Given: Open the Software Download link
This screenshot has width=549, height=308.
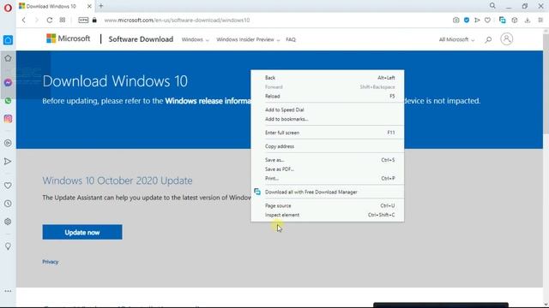Looking at the screenshot, I should 141,39.
